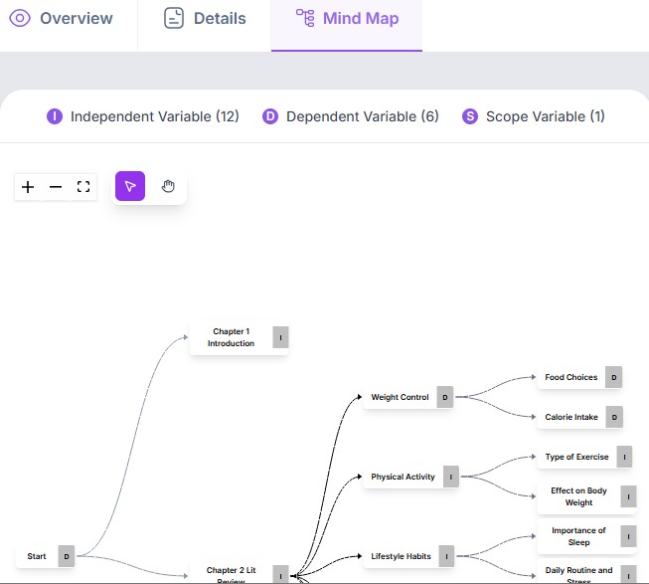Zoom out with the minus button
The width and height of the screenshot is (649, 584).
[x=56, y=187]
